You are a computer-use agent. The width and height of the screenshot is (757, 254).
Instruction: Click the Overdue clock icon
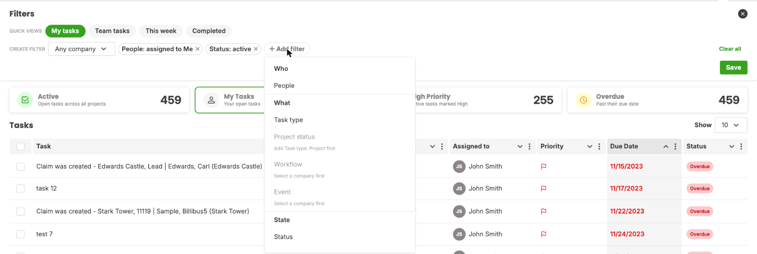[583, 100]
